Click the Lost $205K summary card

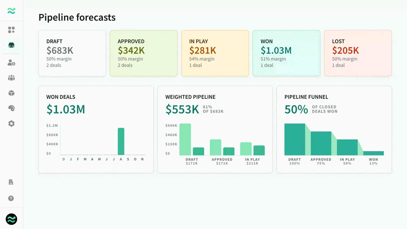coord(358,53)
